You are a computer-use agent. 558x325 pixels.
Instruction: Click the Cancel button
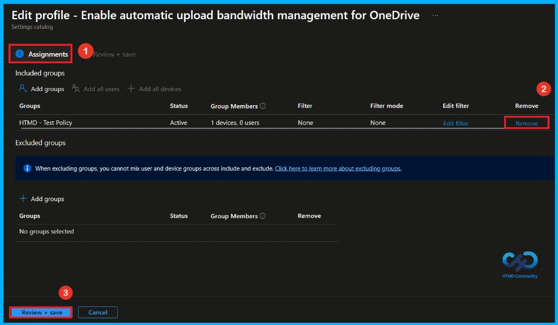[98, 312]
